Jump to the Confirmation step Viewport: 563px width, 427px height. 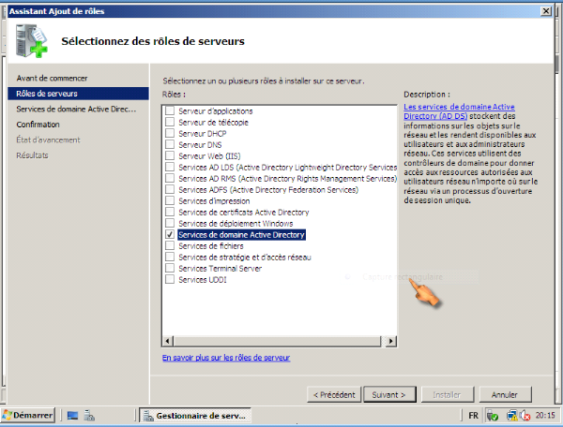[38, 125]
